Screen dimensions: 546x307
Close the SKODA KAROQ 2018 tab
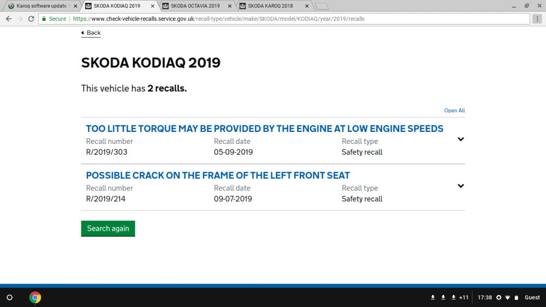(307, 6)
